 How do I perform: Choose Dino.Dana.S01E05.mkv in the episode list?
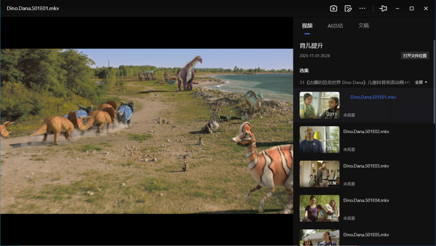click(x=366, y=235)
